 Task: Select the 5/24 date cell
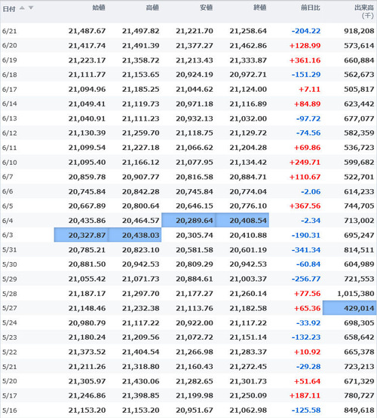pos(9,323)
